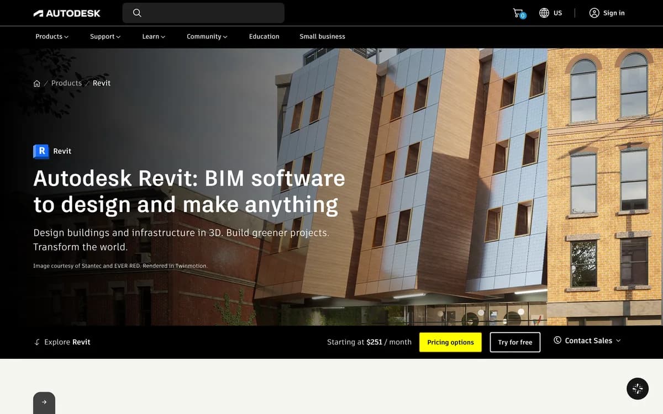Click the Revit breadcrumb link

click(x=102, y=83)
